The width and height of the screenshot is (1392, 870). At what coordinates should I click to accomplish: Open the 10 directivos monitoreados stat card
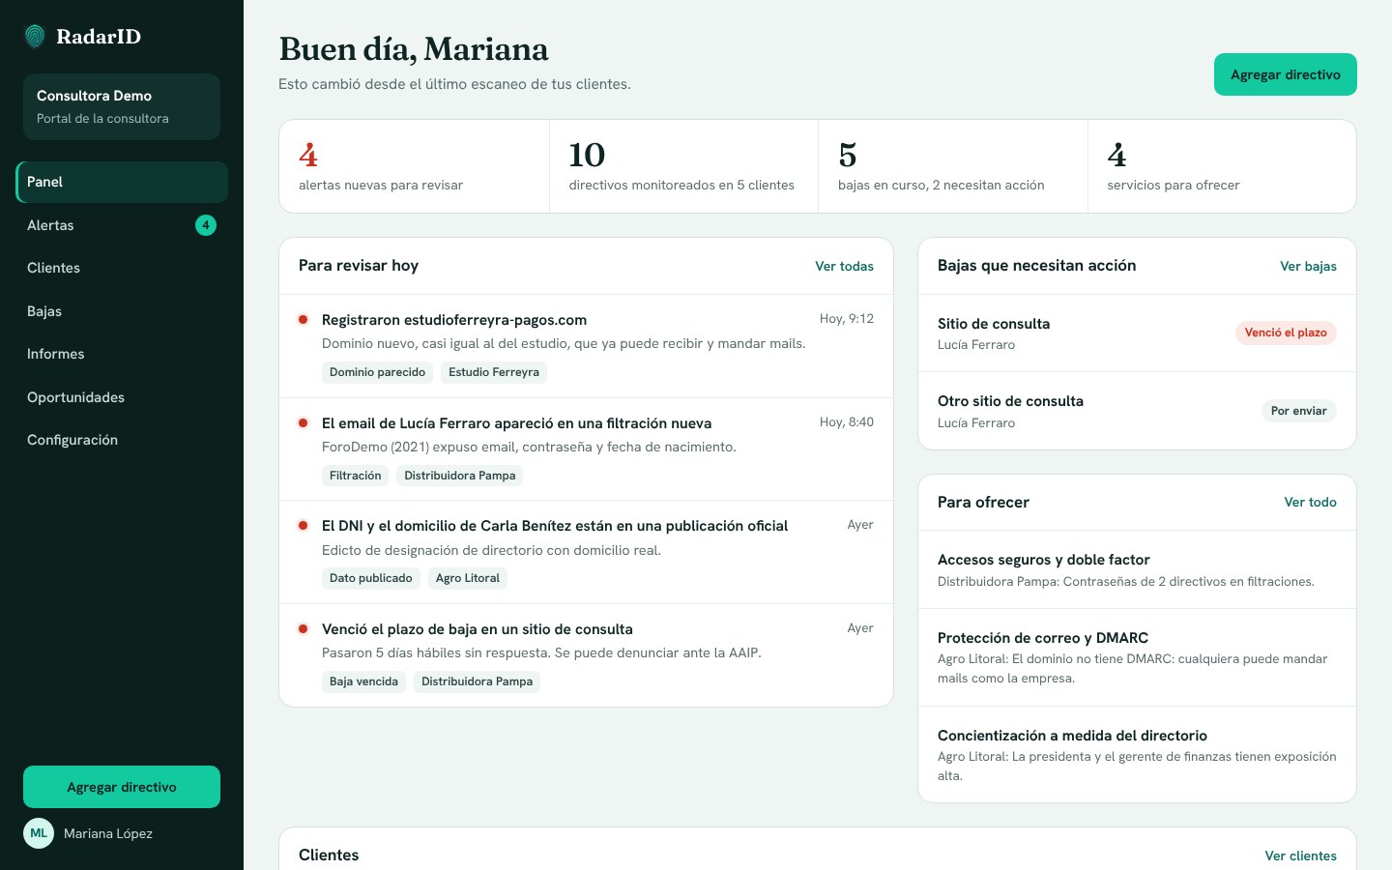[683, 166]
